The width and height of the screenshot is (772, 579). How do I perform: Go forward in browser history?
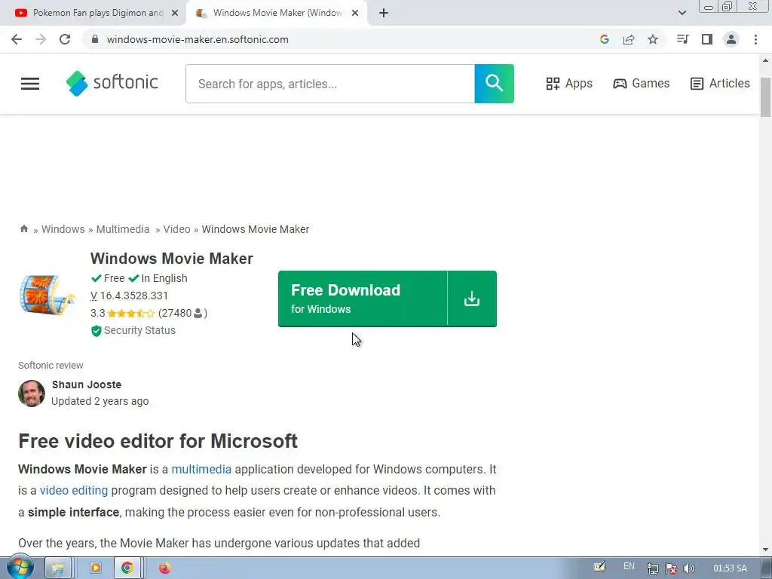[41, 39]
